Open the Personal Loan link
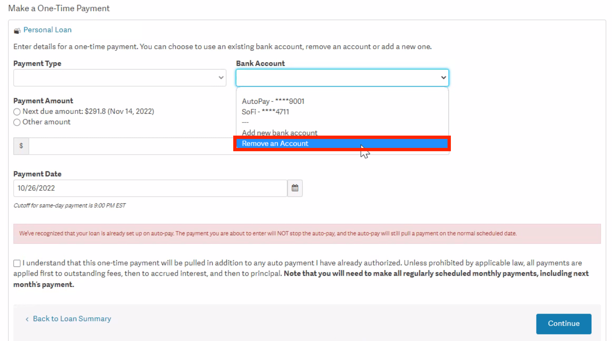Image resolution: width=612 pixels, height=341 pixels. (x=48, y=30)
